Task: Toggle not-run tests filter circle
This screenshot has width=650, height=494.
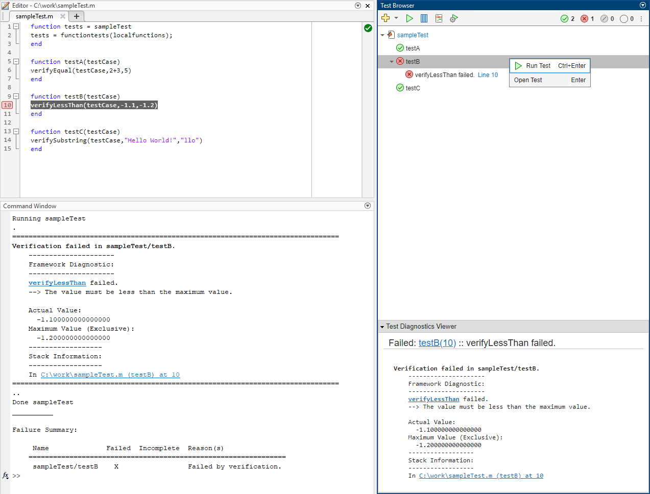Action: [x=627, y=19]
